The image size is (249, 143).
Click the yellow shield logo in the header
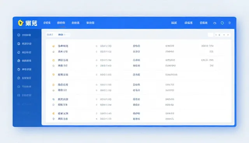(x=21, y=23)
